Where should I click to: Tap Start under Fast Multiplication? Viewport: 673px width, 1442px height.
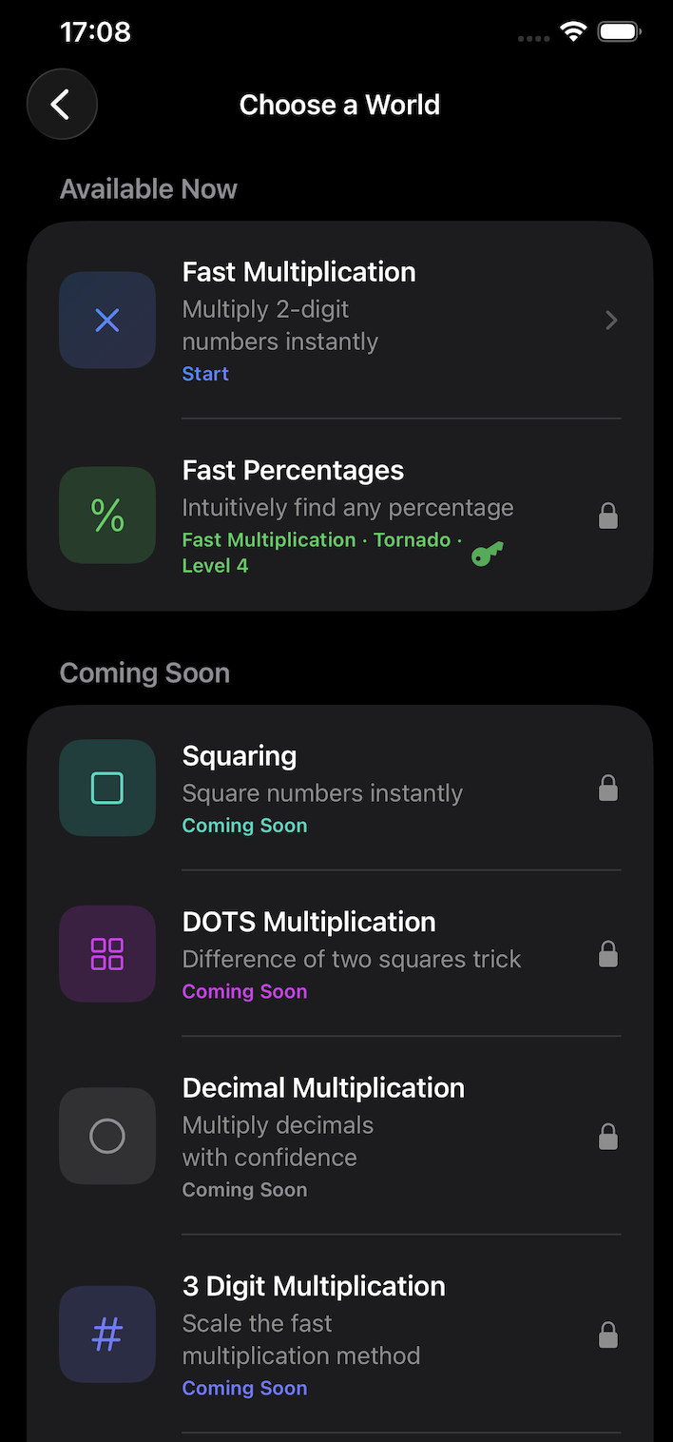click(205, 374)
